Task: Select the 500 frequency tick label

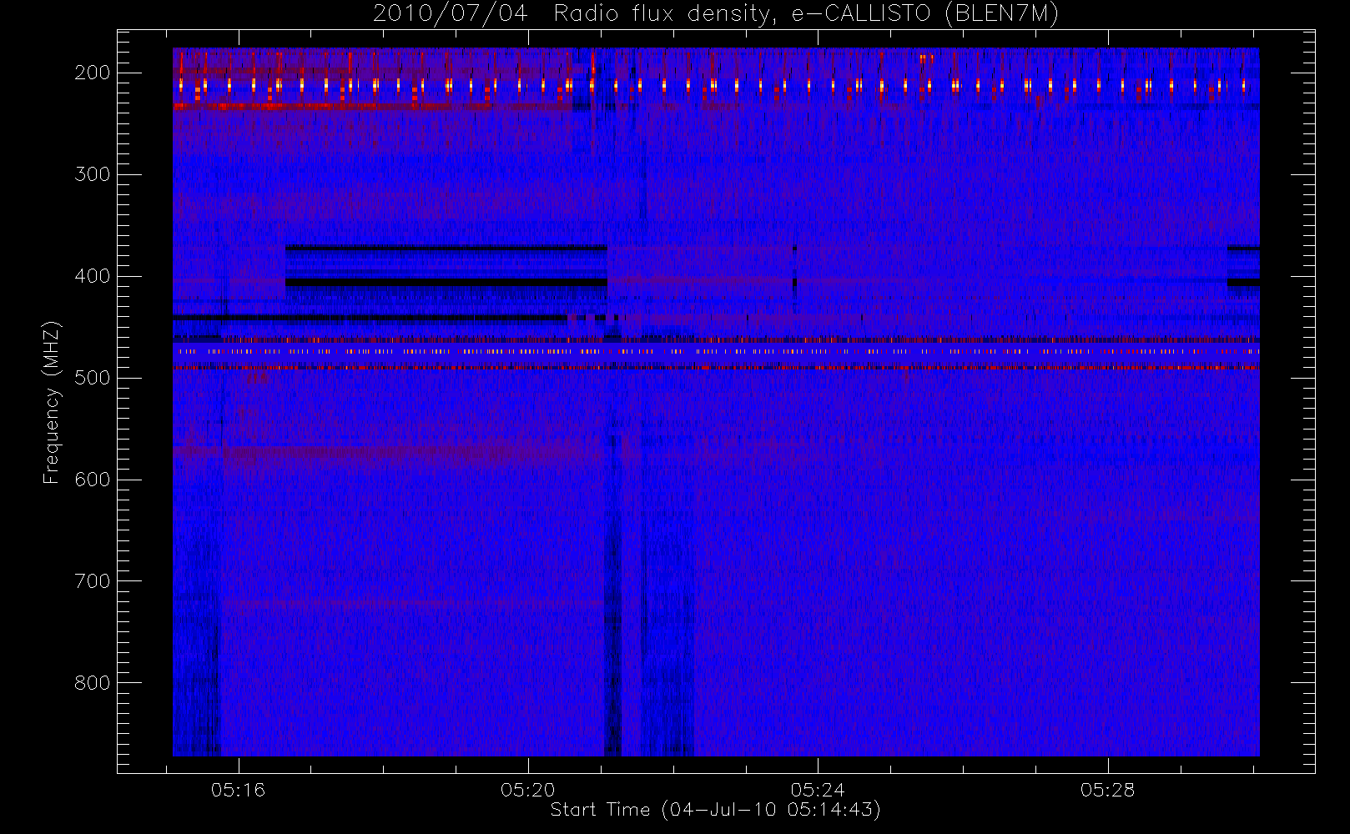Action: (92, 378)
